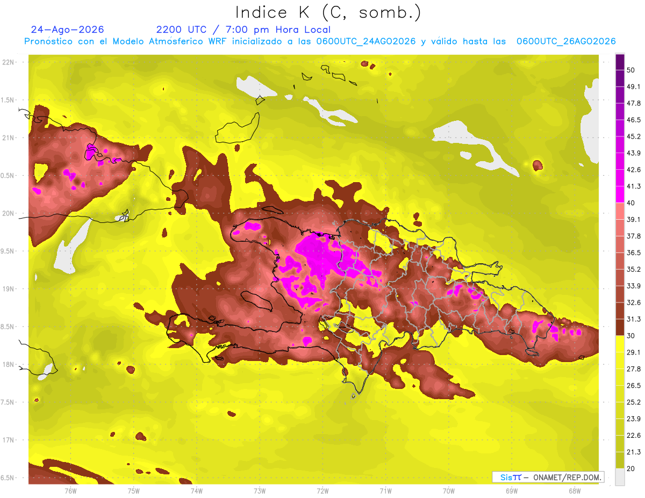This screenshot has height=498, width=645.
Task: Click the legend value "23.9"
Action: click(634, 419)
